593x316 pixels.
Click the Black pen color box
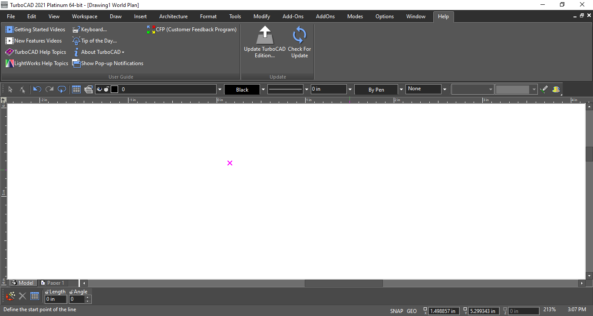tap(242, 89)
